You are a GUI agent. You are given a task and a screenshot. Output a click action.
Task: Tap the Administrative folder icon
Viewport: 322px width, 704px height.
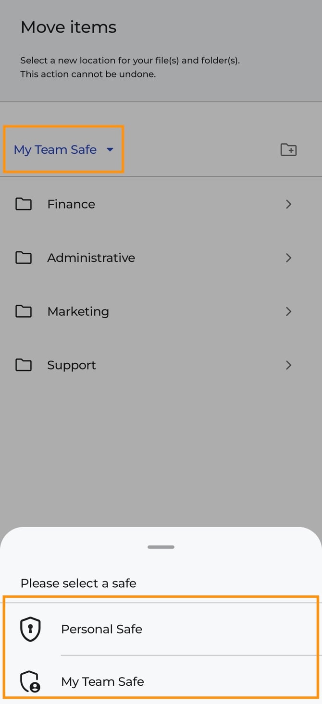point(23,258)
